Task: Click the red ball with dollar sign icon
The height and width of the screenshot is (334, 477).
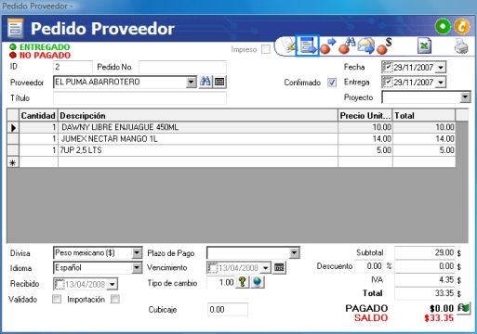Action: 384,46
